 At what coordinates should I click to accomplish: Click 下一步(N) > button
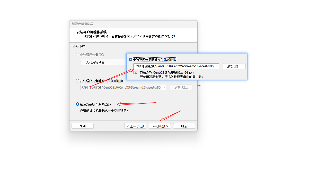coord(160,126)
